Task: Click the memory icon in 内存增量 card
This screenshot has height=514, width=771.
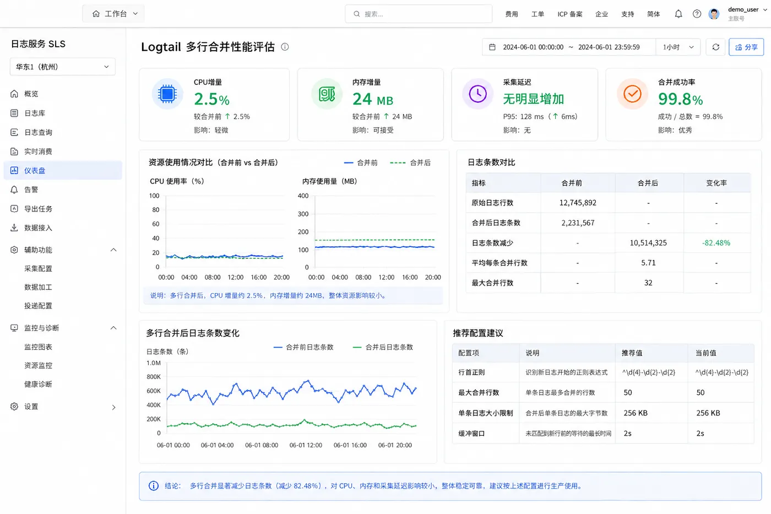Action: coord(327,94)
